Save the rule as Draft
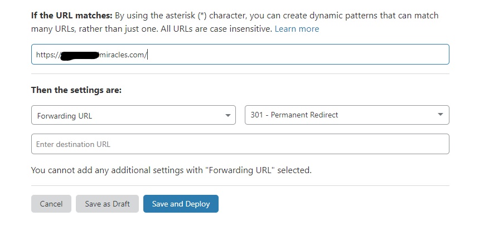The width and height of the screenshot is (479, 226). coord(107,204)
